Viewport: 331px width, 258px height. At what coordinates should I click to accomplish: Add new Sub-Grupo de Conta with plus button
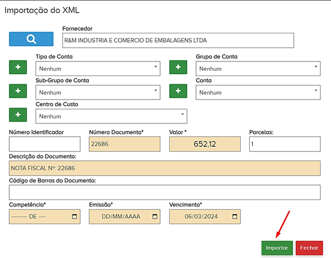(x=18, y=91)
